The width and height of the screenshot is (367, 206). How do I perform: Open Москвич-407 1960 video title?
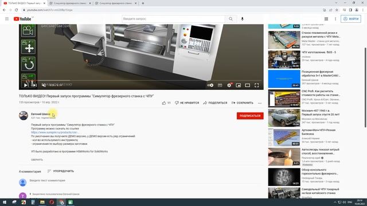[321, 112]
